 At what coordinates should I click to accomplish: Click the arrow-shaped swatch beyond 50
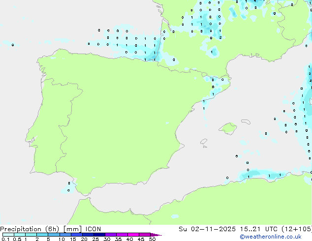click(x=156, y=235)
